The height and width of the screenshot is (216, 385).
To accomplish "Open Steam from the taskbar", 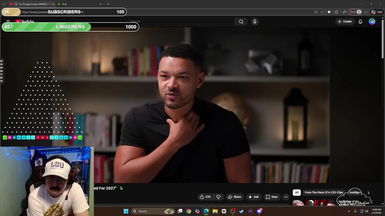I will click(x=242, y=211).
